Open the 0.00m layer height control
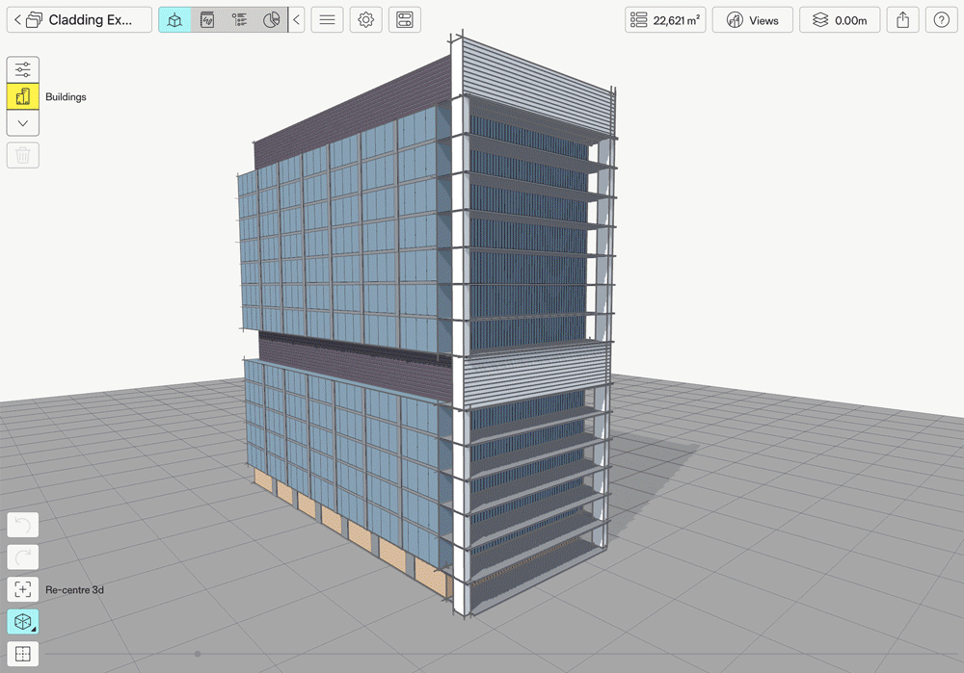 click(839, 20)
